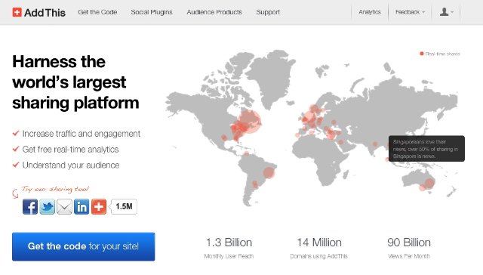Expand the Feedback dropdown
This screenshot has width=483, height=275.
[x=410, y=12]
